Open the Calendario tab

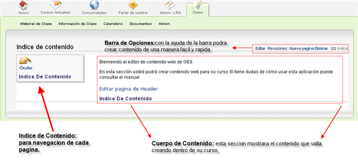click(x=113, y=24)
